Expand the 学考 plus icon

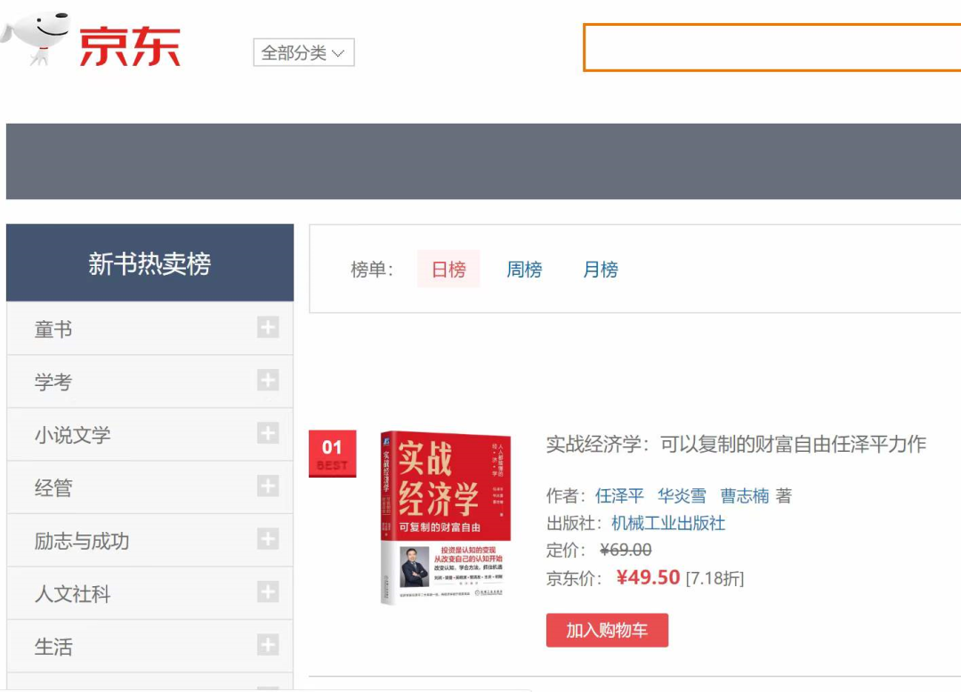pos(268,380)
